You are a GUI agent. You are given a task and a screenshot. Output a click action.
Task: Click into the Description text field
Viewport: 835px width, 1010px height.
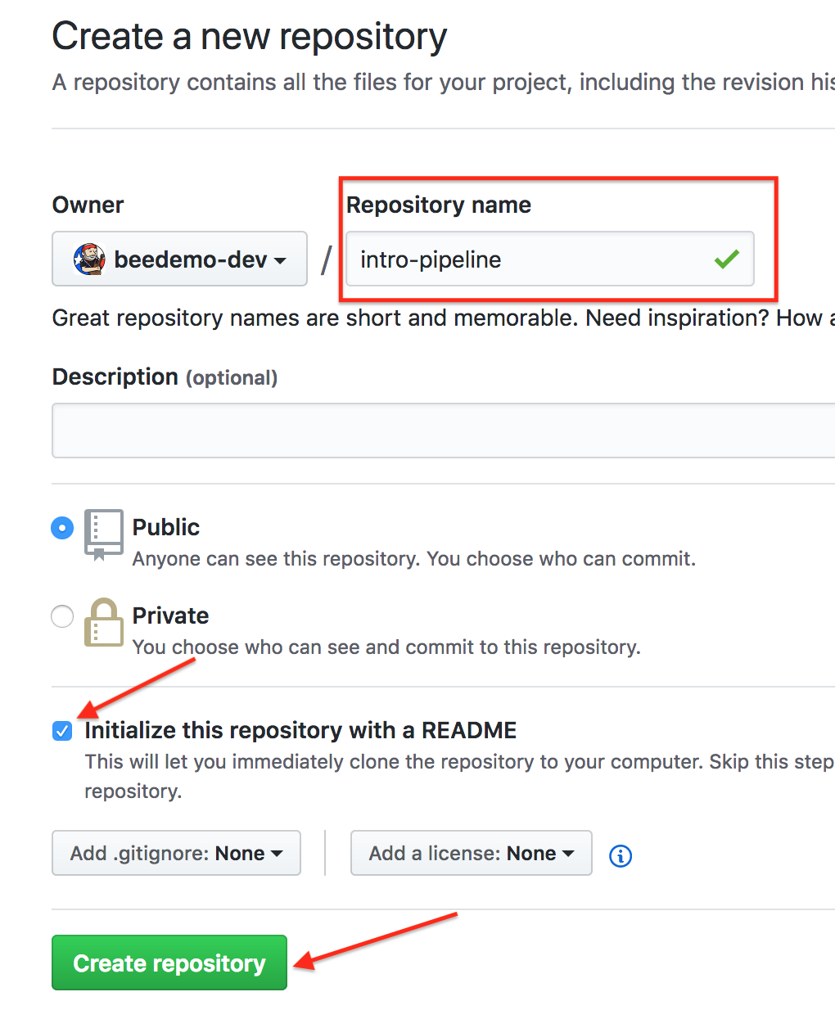444,430
